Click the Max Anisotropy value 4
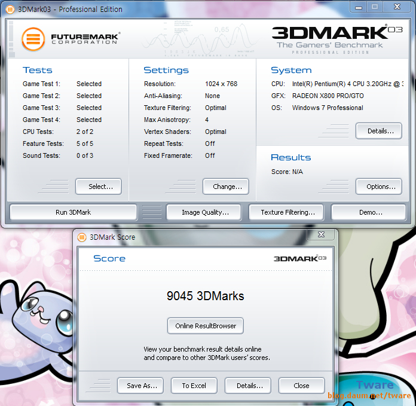The height and width of the screenshot is (406, 416). click(x=207, y=120)
